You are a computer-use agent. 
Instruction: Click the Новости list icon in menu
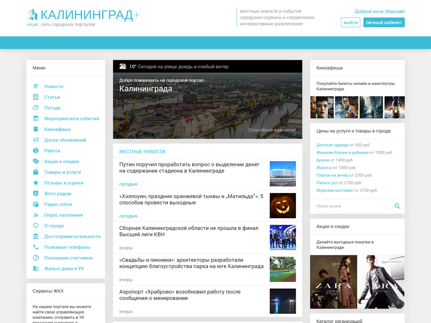[x=36, y=86]
